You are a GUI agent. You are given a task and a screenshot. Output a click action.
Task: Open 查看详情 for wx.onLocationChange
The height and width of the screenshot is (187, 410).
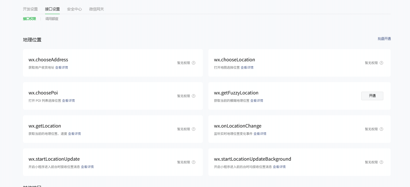pyautogui.click(x=260, y=134)
